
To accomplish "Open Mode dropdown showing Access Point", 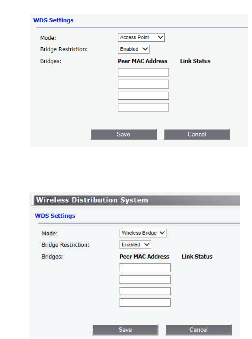I will pos(142,38).
